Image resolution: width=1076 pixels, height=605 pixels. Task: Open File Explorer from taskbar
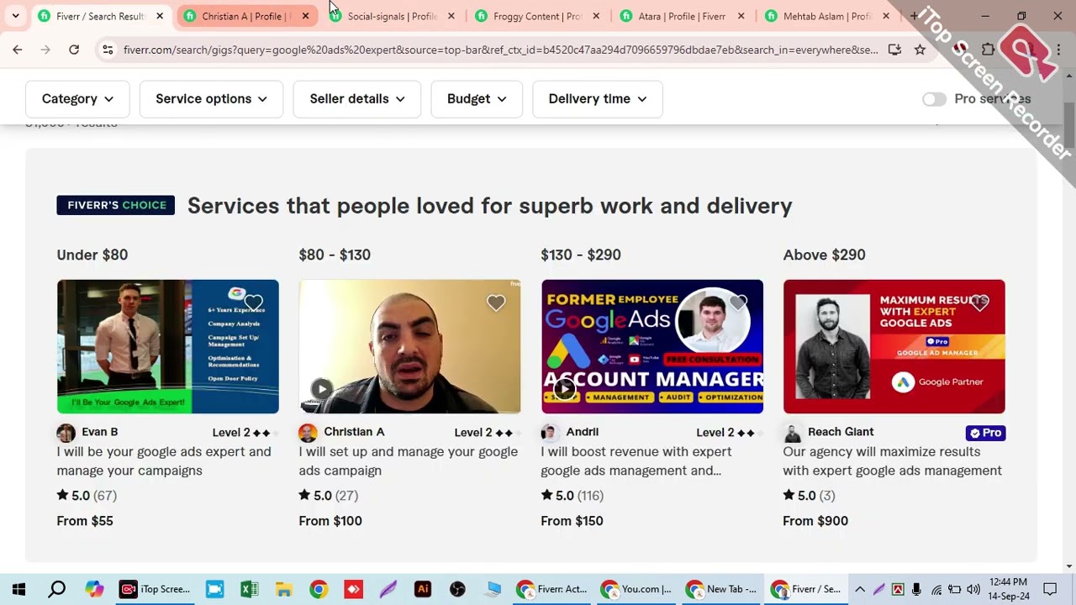point(283,589)
